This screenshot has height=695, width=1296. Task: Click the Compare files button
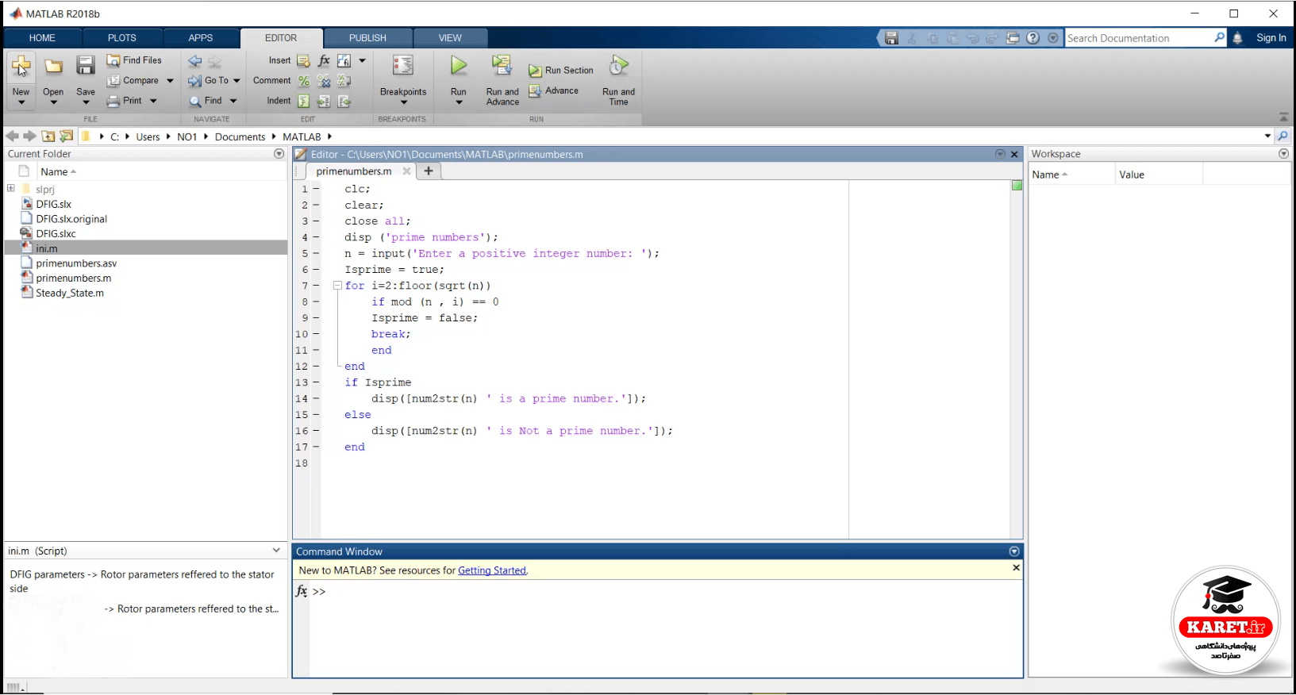pyautogui.click(x=133, y=80)
